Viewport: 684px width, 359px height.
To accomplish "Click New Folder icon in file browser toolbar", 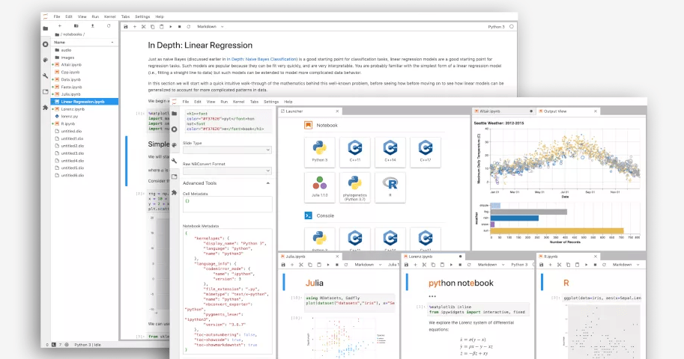I will click(x=76, y=26).
